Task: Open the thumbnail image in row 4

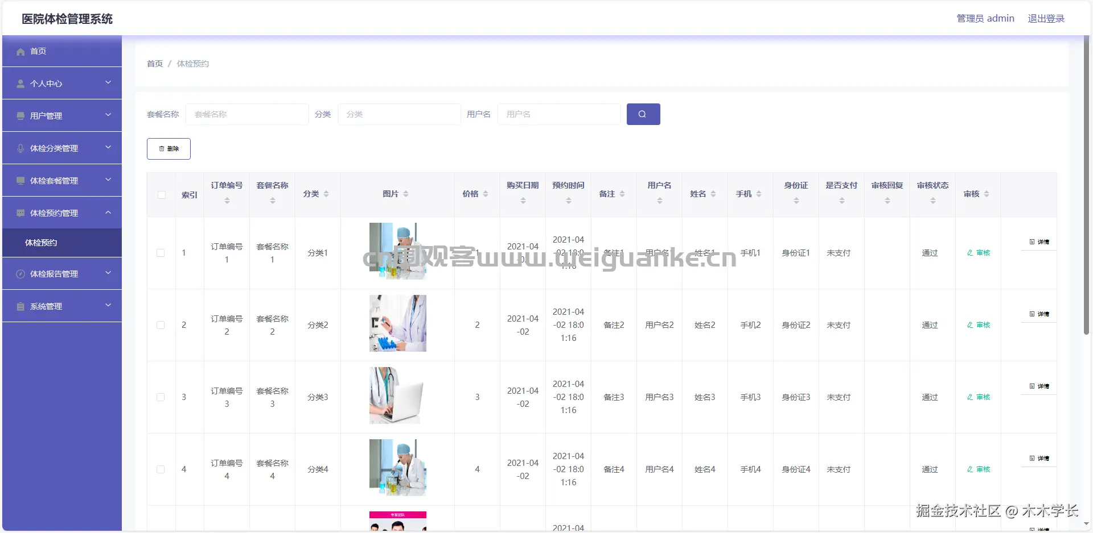Action: (x=398, y=468)
